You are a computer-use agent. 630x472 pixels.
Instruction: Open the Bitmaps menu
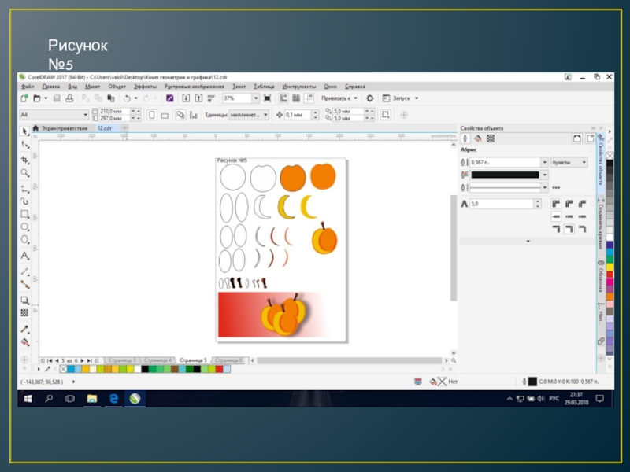pyautogui.click(x=194, y=87)
